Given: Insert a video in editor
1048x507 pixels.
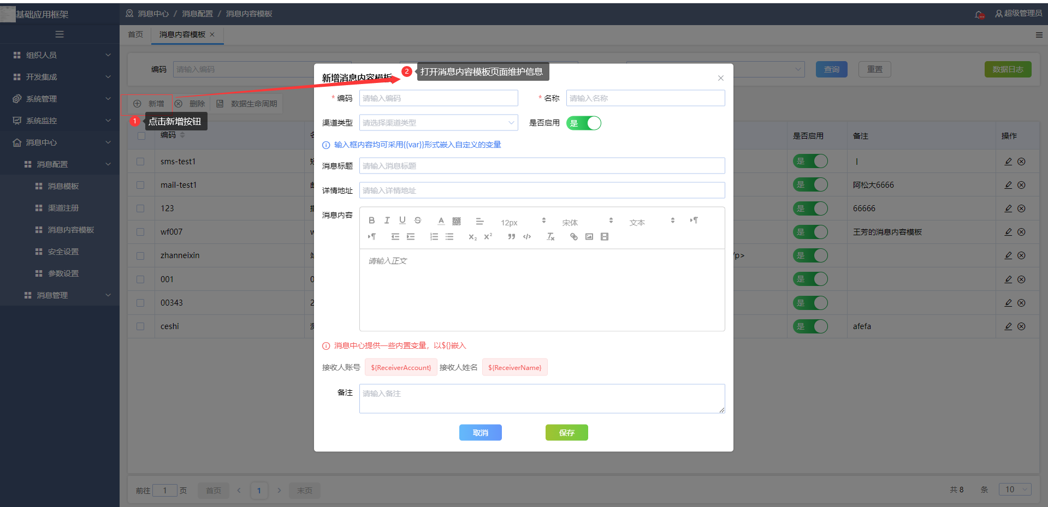Looking at the screenshot, I should [605, 237].
